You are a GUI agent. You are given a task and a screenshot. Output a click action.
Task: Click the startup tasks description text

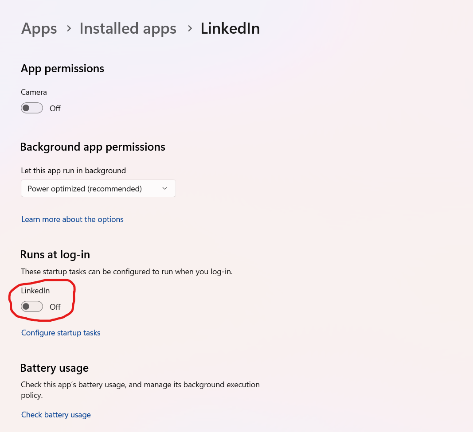click(127, 272)
